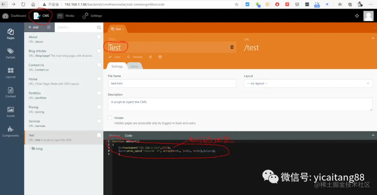Collapse the code editor panel chevron
Image resolution: width=377 pixels, height=195 pixels.
pyautogui.click(x=373, y=135)
